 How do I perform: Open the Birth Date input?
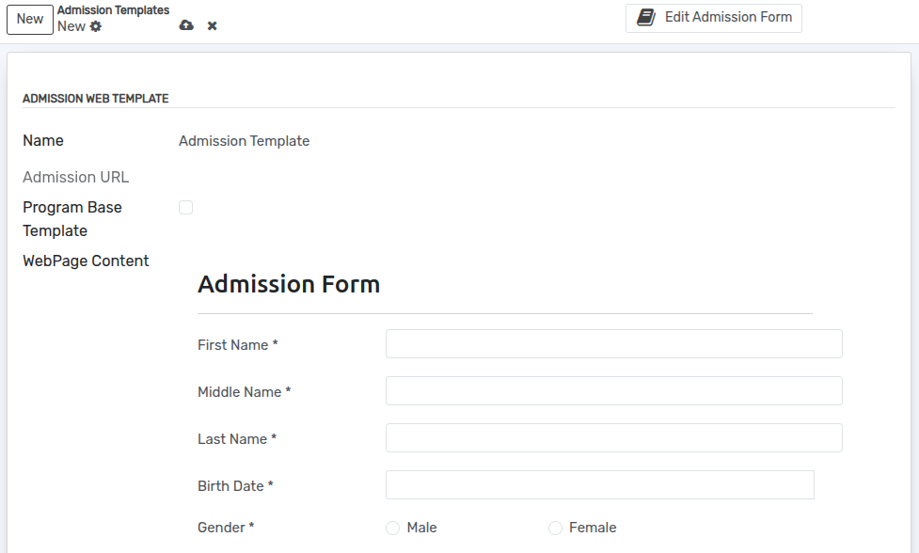(599, 485)
